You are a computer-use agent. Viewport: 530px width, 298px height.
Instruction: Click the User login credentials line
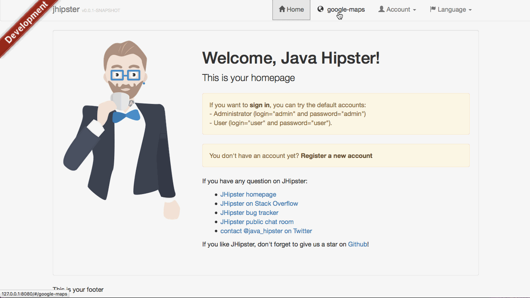(271, 123)
